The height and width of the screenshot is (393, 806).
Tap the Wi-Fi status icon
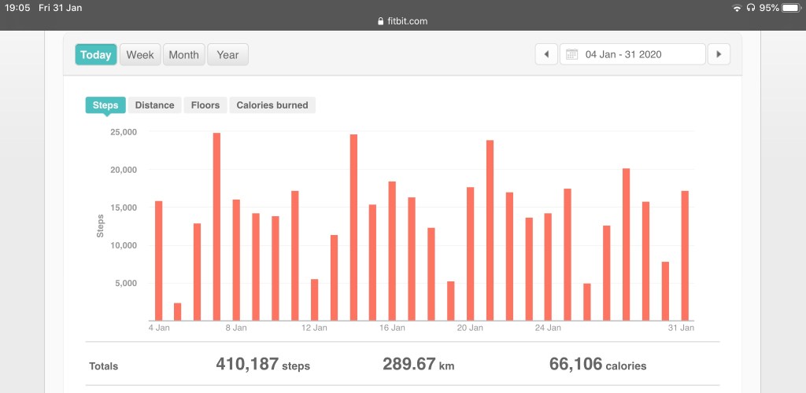pyautogui.click(x=737, y=8)
